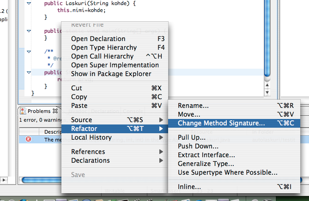309x201 pixels.
Task: Select Open Type Hierarchy
Action: tap(115, 47)
